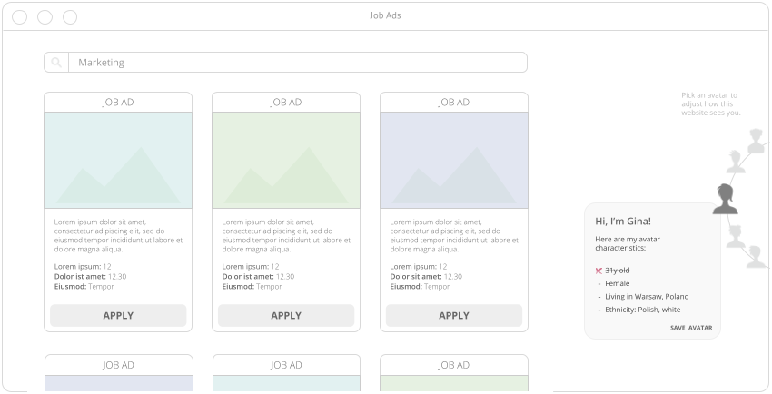This screenshot has height=394, width=772.
Task: Choose the second gray avatar from the top
Action: point(737,163)
